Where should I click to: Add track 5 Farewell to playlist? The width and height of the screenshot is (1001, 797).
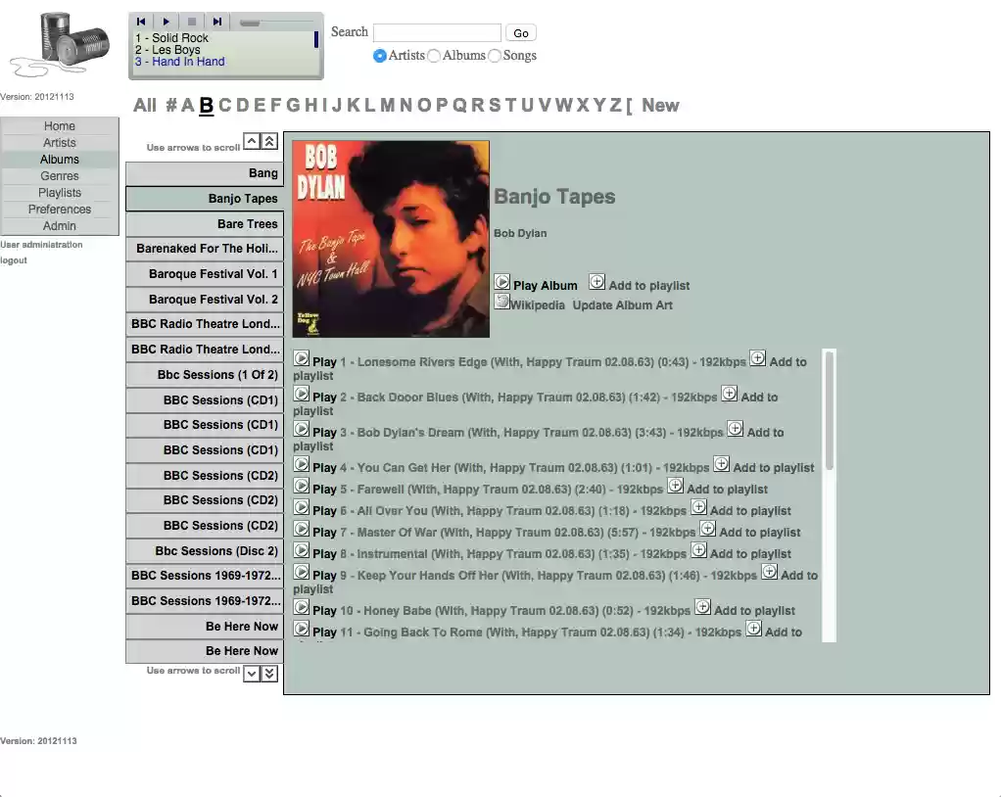(x=675, y=485)
